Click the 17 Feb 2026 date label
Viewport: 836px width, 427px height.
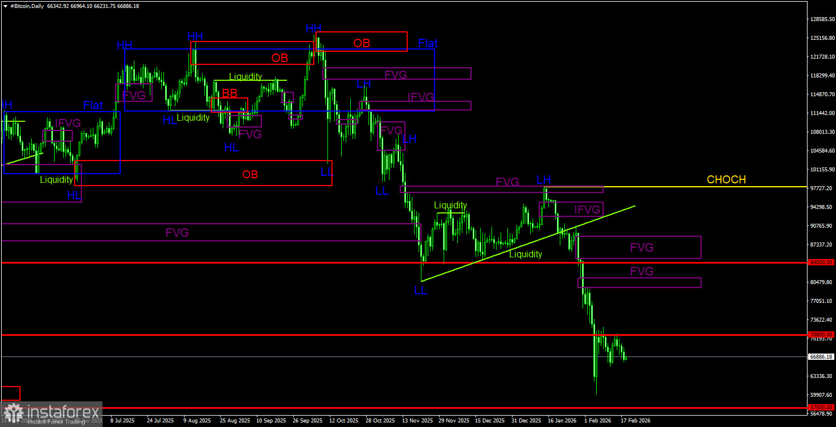click(x=636, y=421)
